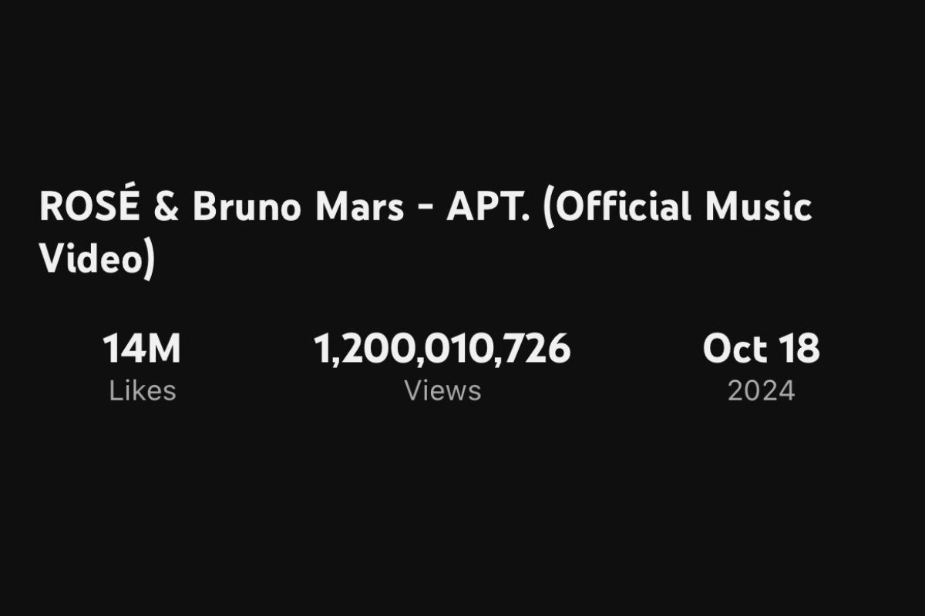Image resolution: width=925 pixels, height=616 pixels.
Task: Click the leading 1 of the view count
Action: (x=321, y=350)
